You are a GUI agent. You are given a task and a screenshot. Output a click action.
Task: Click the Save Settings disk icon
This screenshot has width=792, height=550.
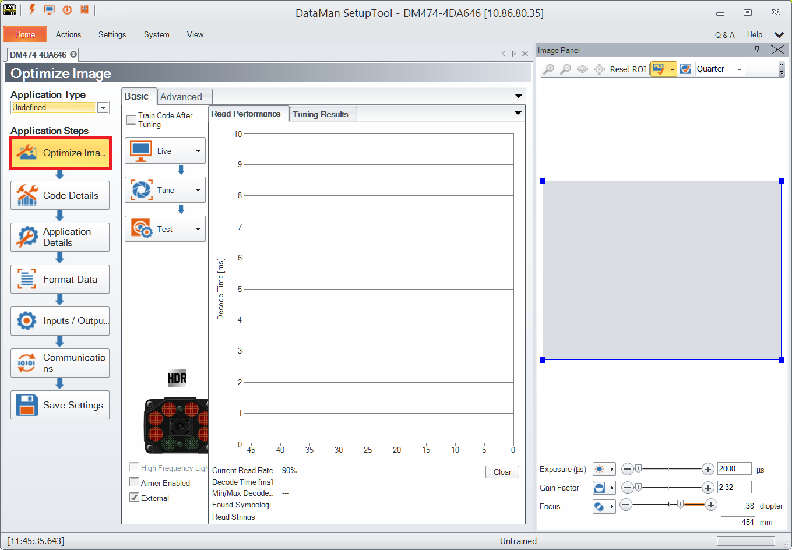click(27, 405)
